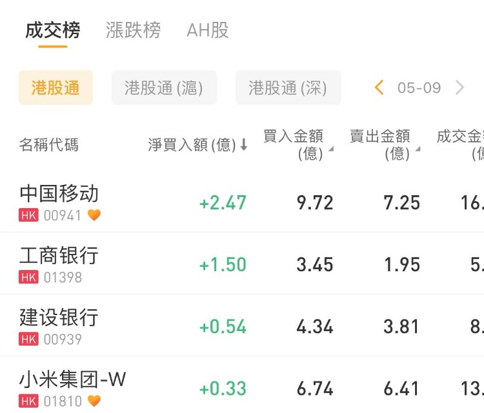This screenshot has height=413, width=484.
Task: Open the 漲跌榜 tab
Action: coord(133,30)
